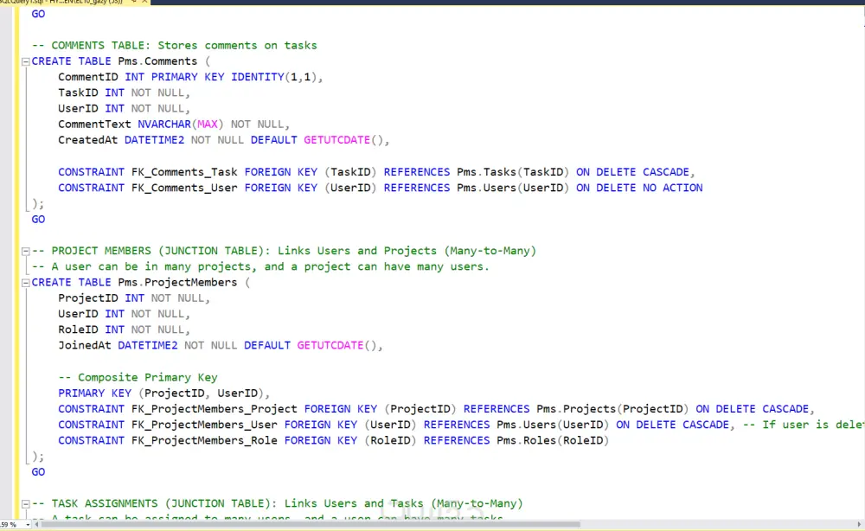Click the 'FK_Comments_Task' constraint name
Viewport: 865px width, 531px height.
(x=184, y=172)
